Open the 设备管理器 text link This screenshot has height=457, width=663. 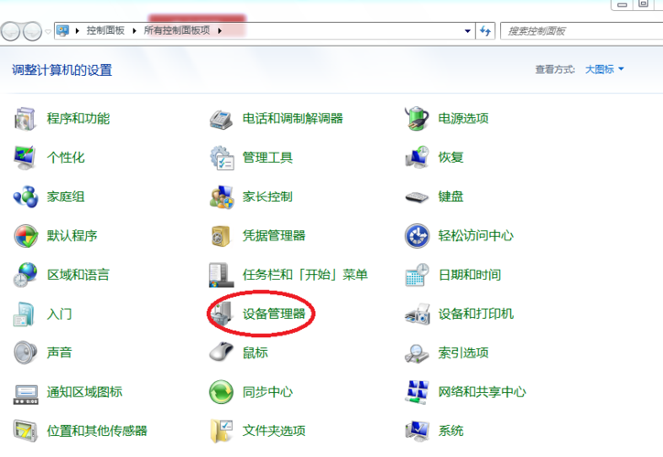(x=274, y=314)
